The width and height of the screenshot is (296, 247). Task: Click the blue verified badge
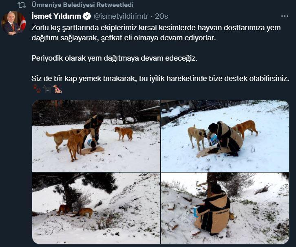87,16
